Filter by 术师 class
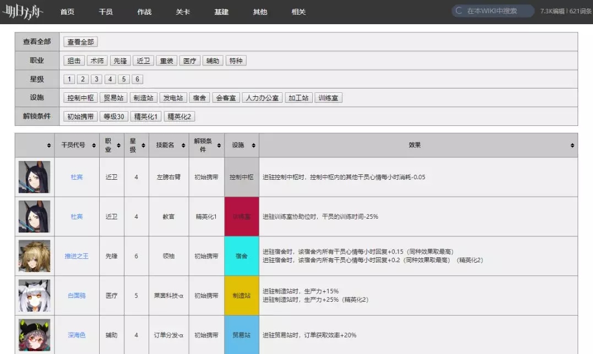The height and width of the screenshot is (354, 593). click(97, 61)
